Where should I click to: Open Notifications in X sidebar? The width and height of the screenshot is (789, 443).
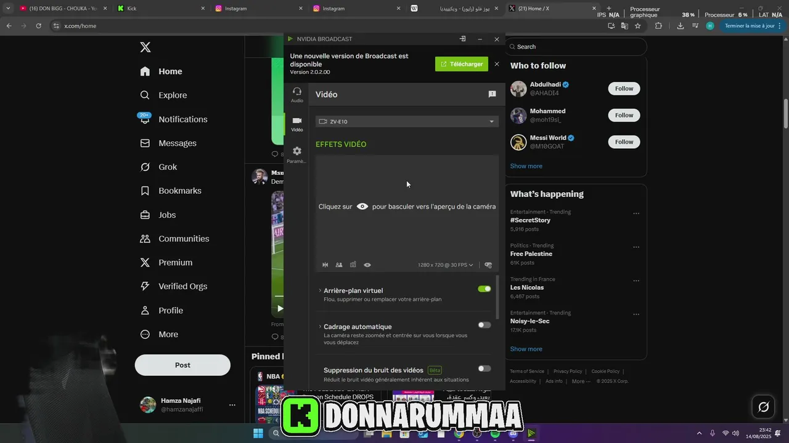173,119
